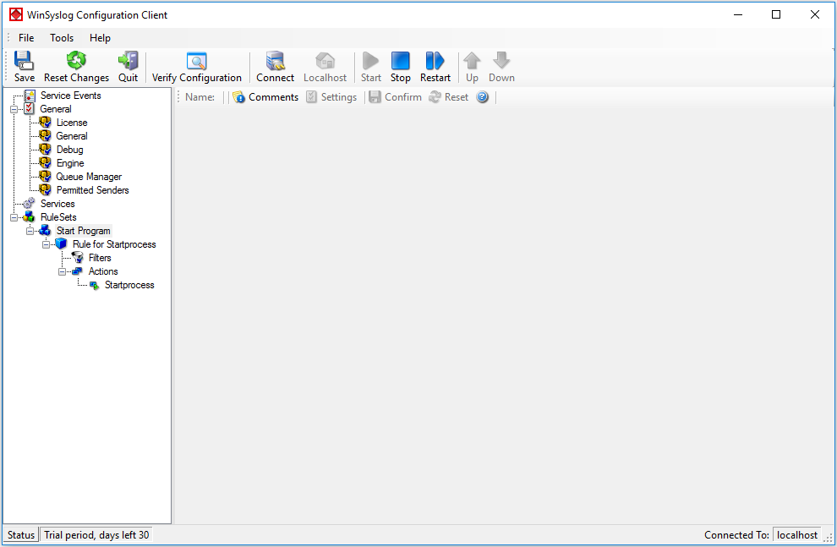
Task: Select the Engine node
Action: pyautogui.click(x=70, y=163)
